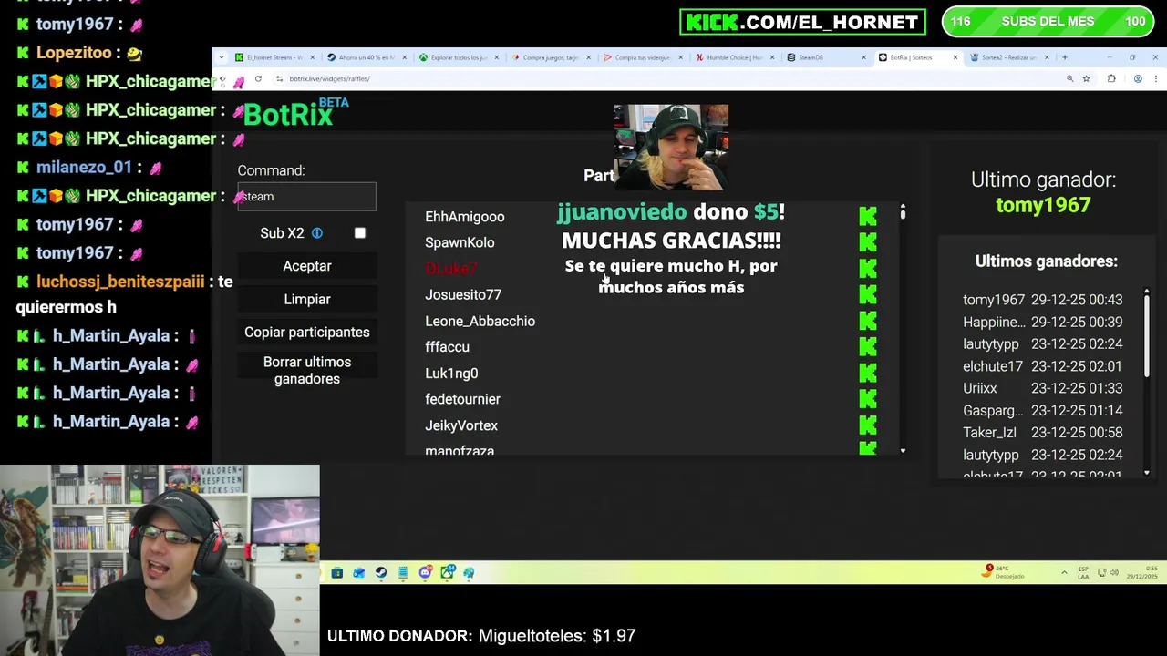Select participant Luk1ng0

(451, 374)
